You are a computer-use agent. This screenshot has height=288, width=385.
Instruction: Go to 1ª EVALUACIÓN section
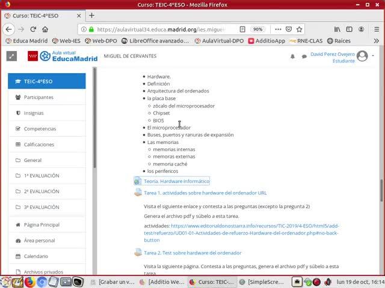(47, 176)
